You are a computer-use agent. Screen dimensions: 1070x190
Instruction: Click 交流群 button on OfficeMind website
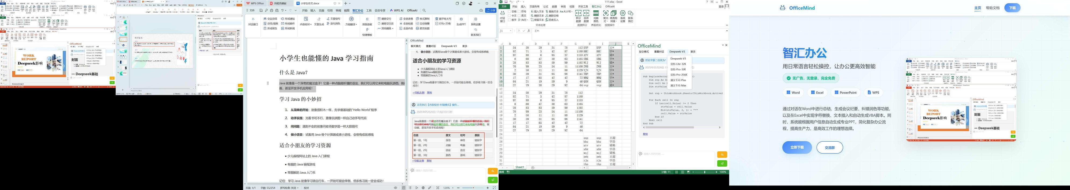coord(829,147)
